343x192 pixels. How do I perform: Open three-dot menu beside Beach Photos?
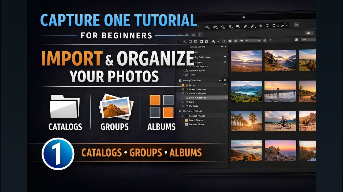coord(225,122)
